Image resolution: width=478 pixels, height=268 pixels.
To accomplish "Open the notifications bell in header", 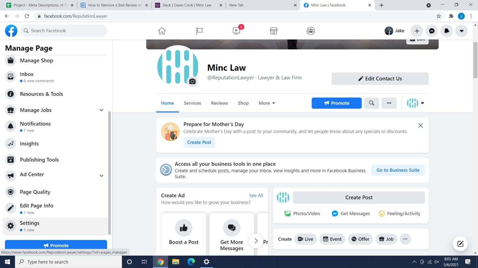I will coord(447,31).
